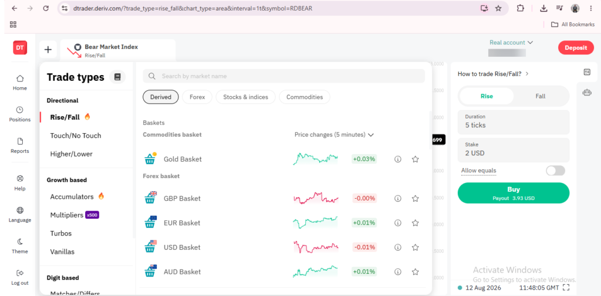The image size is (601, 296).
Task: Click the DT logo icon
Action: [20, 48]
